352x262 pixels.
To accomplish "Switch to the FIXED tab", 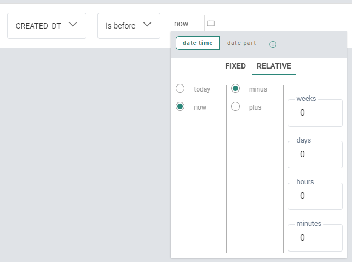I will coord(235,66).
